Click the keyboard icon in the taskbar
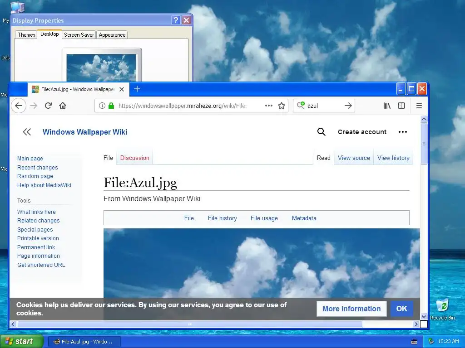Viewport: 465px width, 348px height. coord(414,342)
